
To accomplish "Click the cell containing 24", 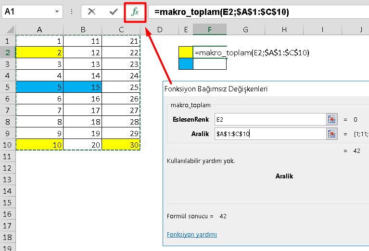I will pos(121,75).
